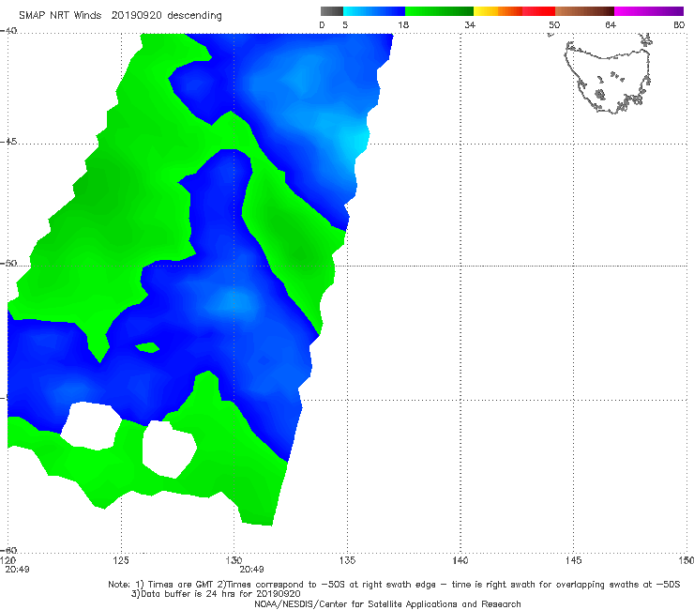The width and height of the screenshot is (694, 610).
Task: Click the Tasmania coastline outline
Action: pos(608,75)
